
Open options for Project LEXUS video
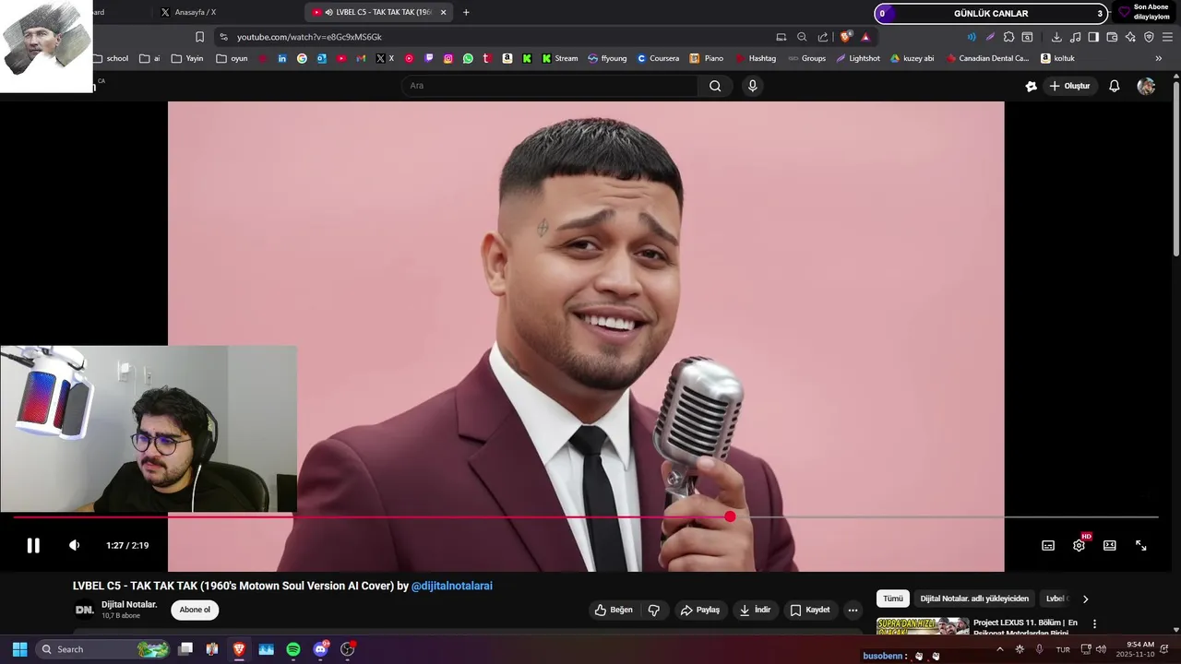pyautogui.click(x=1095, y=624)
